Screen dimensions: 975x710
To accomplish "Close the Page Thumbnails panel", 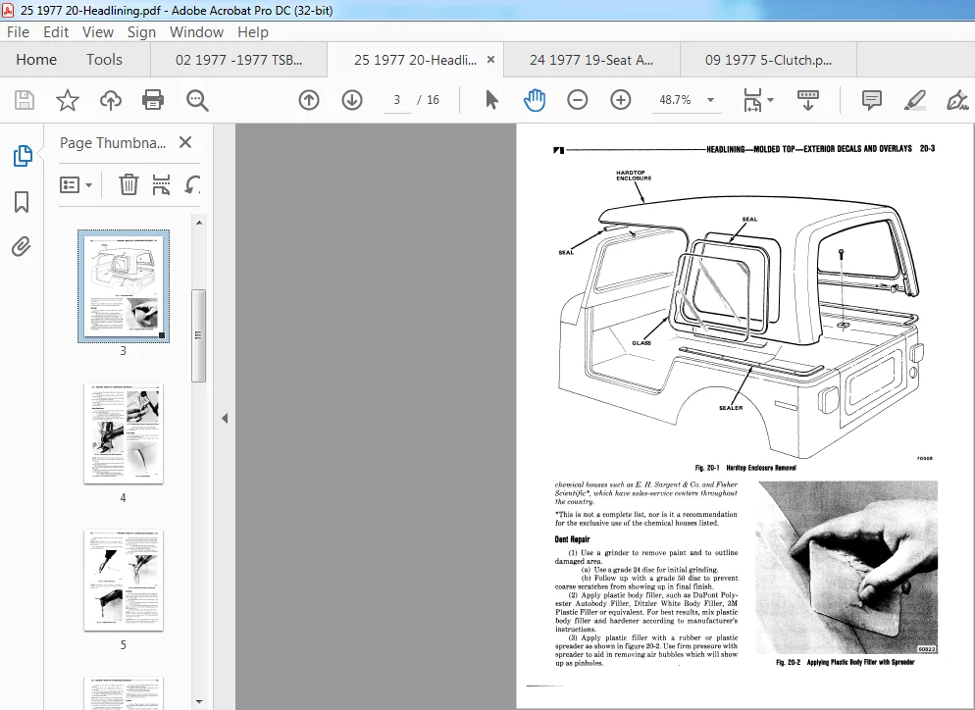I will [x=185, y=142].
